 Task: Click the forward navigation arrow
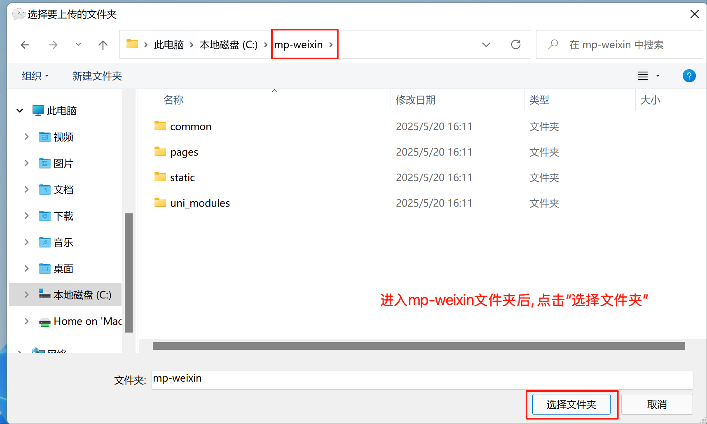tap(53, 45)
